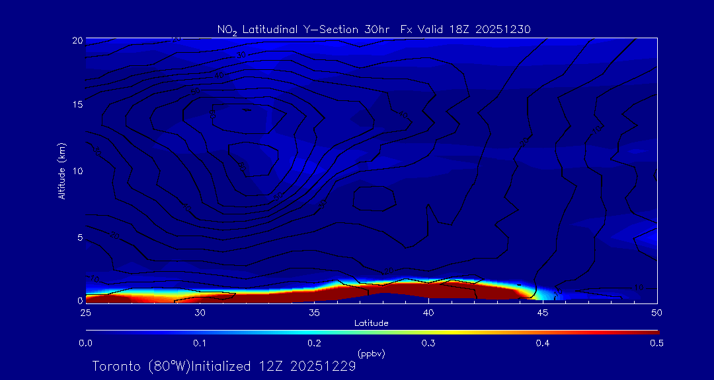Click the colorbar label 0.2
The width and height of the screenshot is (714, 380).
(x=314, y=344)
